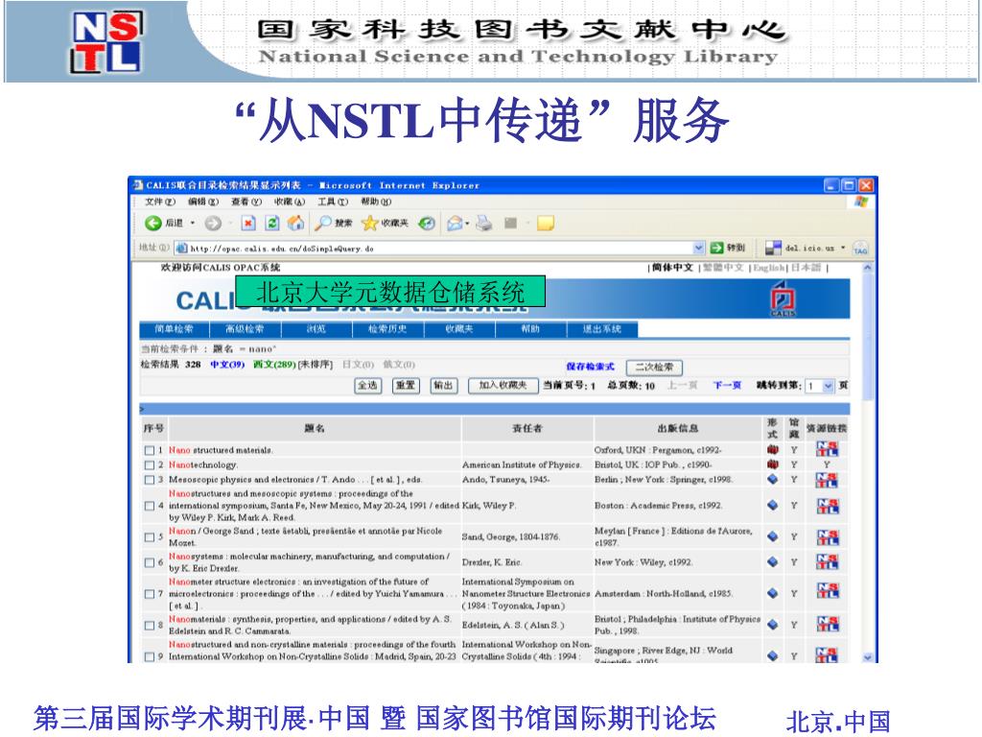The height and width of the screenshot is (737, 982).
Task: Check the box for row 8 Nanomaterials
Action: [x=149, y=626]
